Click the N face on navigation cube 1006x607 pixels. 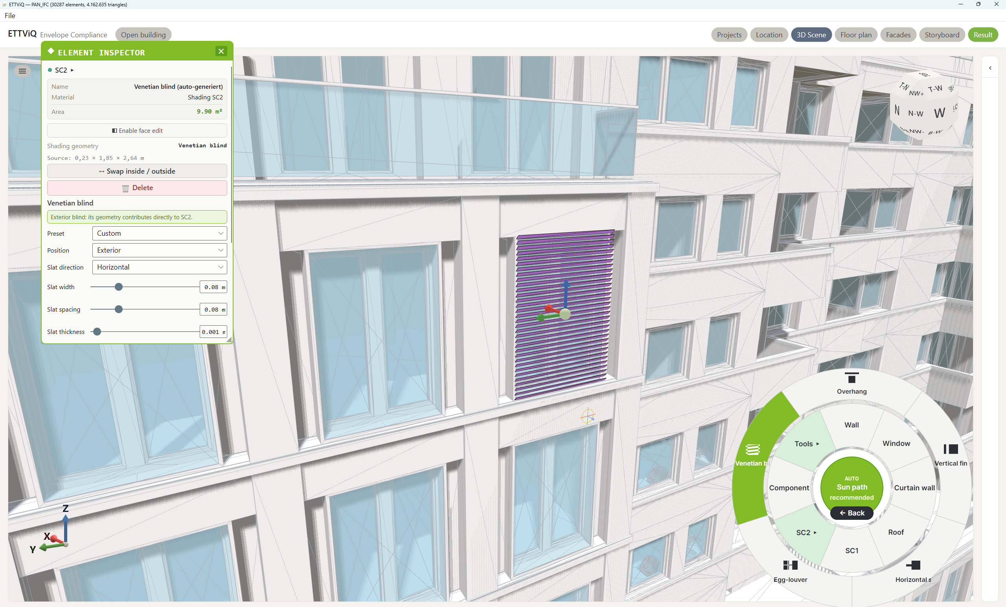tap(897, 110)
